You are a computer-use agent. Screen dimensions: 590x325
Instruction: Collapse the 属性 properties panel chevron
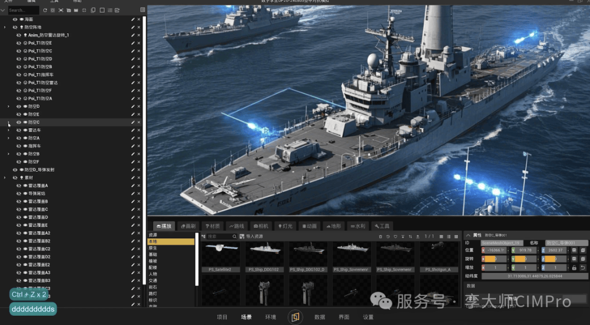tap(468, 234)
